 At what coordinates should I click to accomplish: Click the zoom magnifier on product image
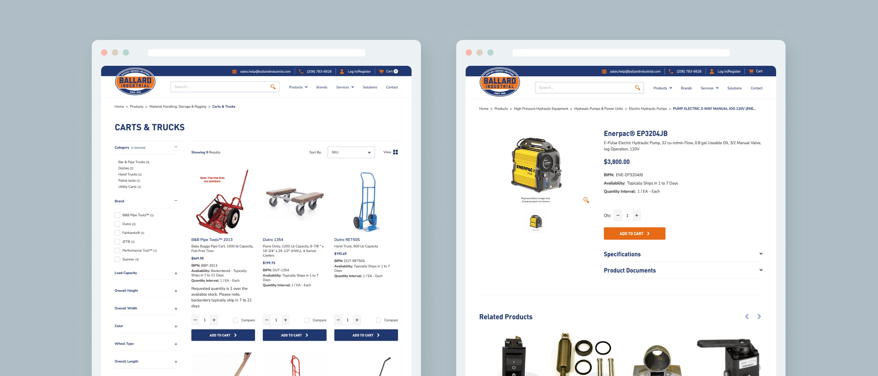point(586,200)
